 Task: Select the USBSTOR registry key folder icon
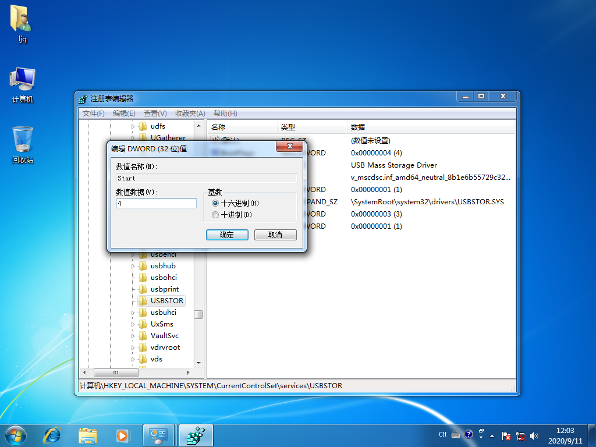(143, 300)
